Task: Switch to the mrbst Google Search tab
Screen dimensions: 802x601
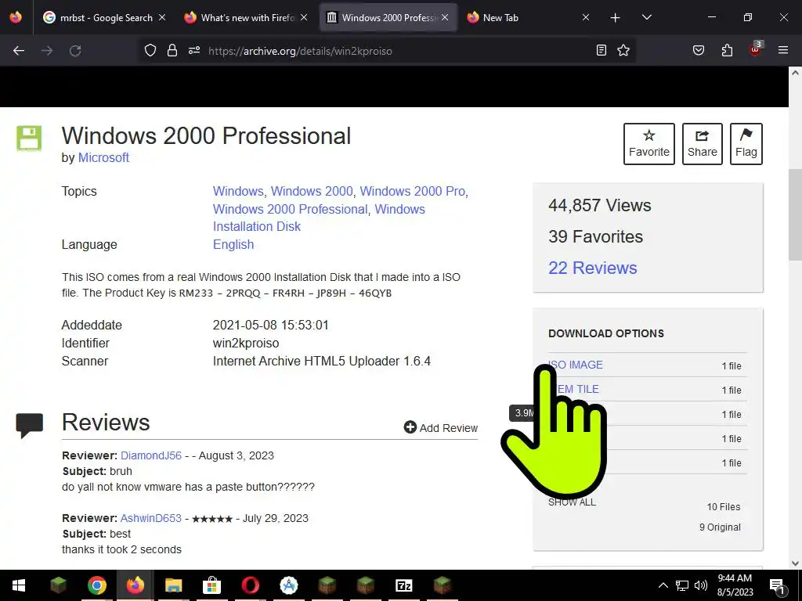Action: (x=106, y=17)
